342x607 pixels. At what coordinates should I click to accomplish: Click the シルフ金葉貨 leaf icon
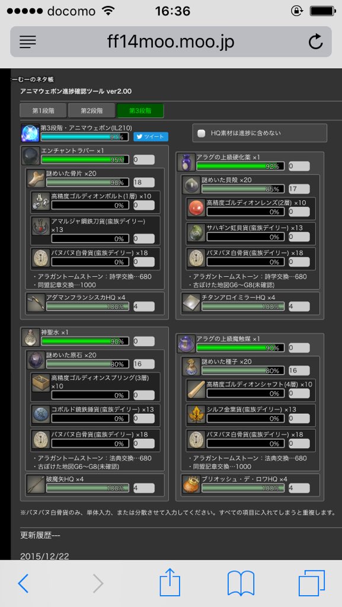197,414
